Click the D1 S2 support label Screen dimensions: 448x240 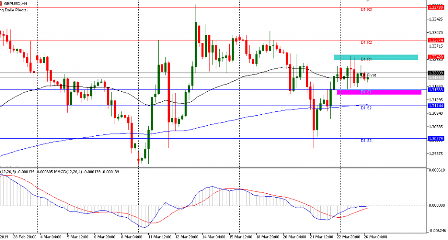tap(366, 108)
